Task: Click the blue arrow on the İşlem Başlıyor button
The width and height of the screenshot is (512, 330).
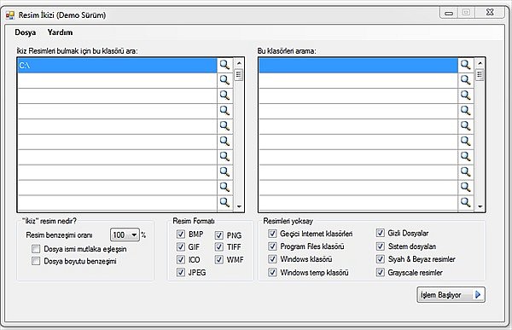Action: (x=478, y=294)
